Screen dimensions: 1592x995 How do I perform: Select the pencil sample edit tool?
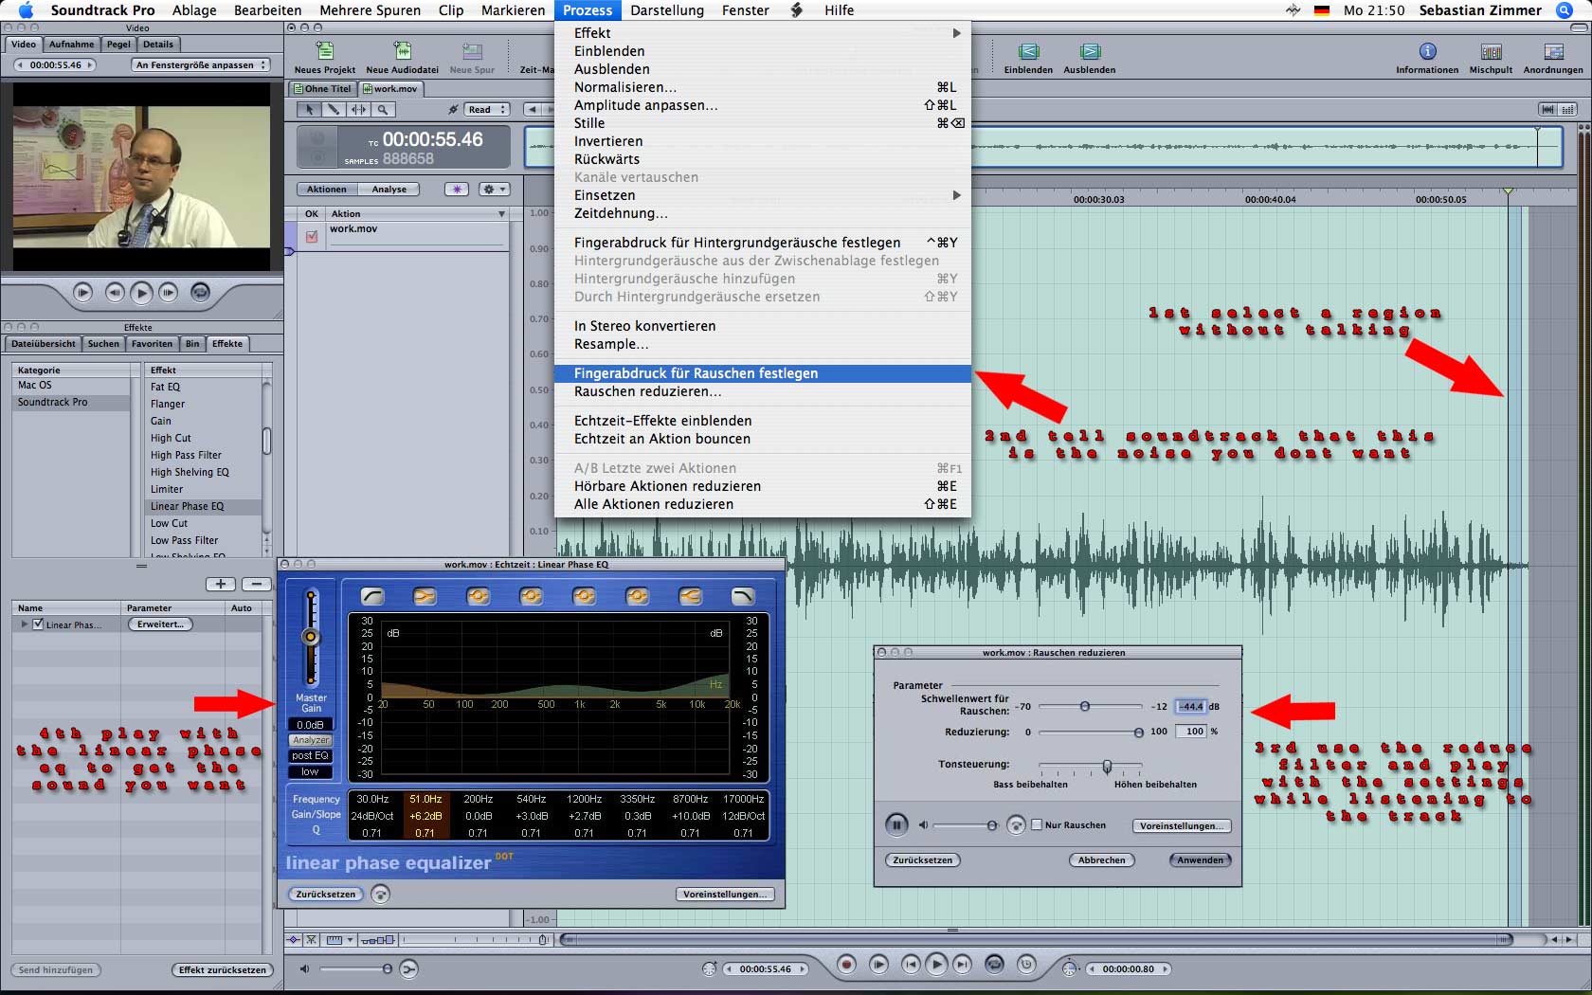[334, 110]
